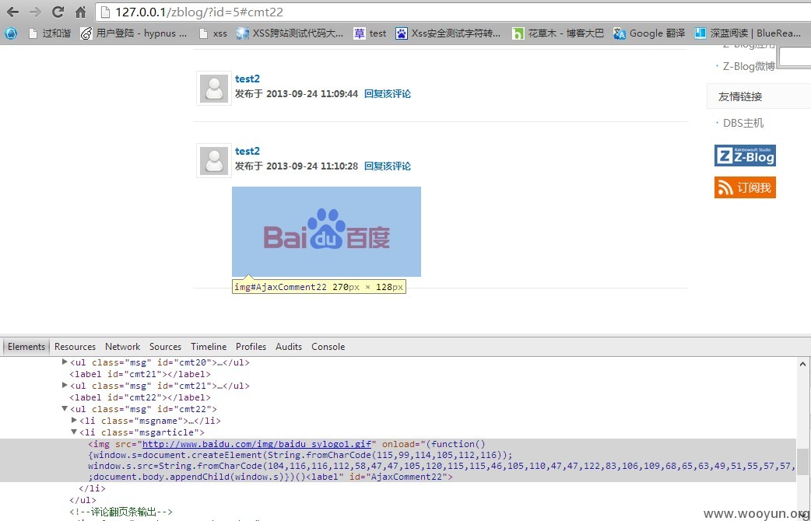Open the 花草木 - 博客大巴 bookmark
811x521 pixels.
pos(557,33)
